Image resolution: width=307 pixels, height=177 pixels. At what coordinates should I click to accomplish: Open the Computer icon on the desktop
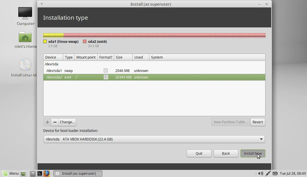pyautogui.click(x=25, y=13)
